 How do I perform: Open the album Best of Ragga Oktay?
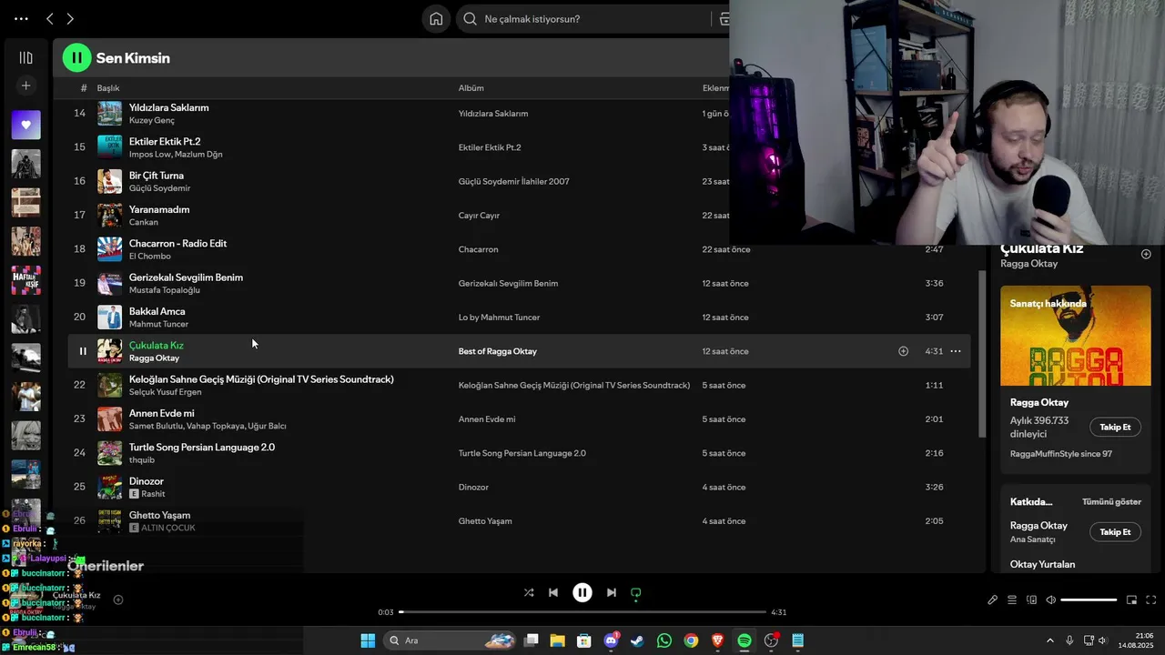click(497, 351)
